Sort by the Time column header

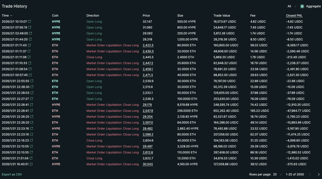7,16
